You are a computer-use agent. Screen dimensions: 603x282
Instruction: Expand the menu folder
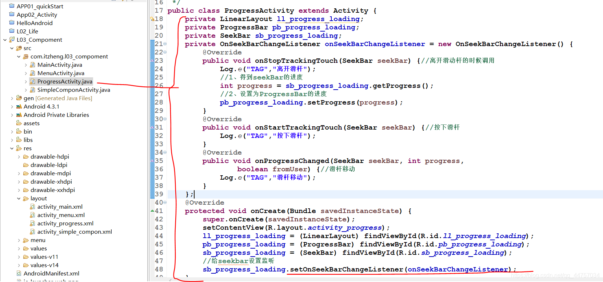19,240
